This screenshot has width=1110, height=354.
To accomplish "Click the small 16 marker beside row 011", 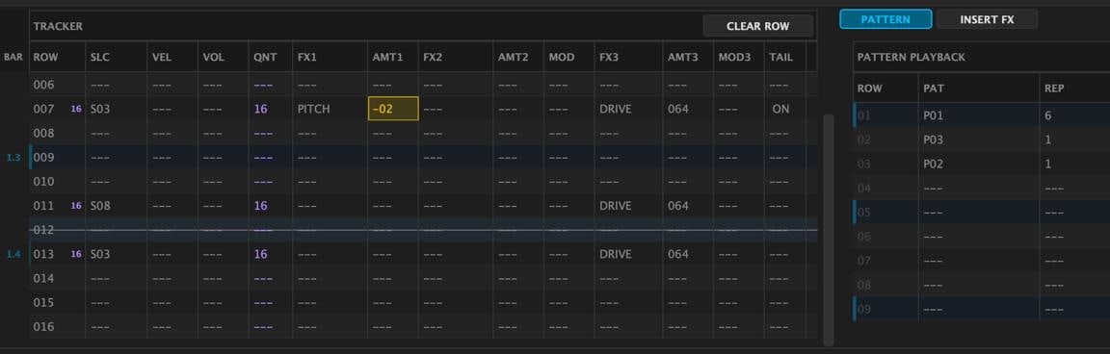I will click(76, 206).
